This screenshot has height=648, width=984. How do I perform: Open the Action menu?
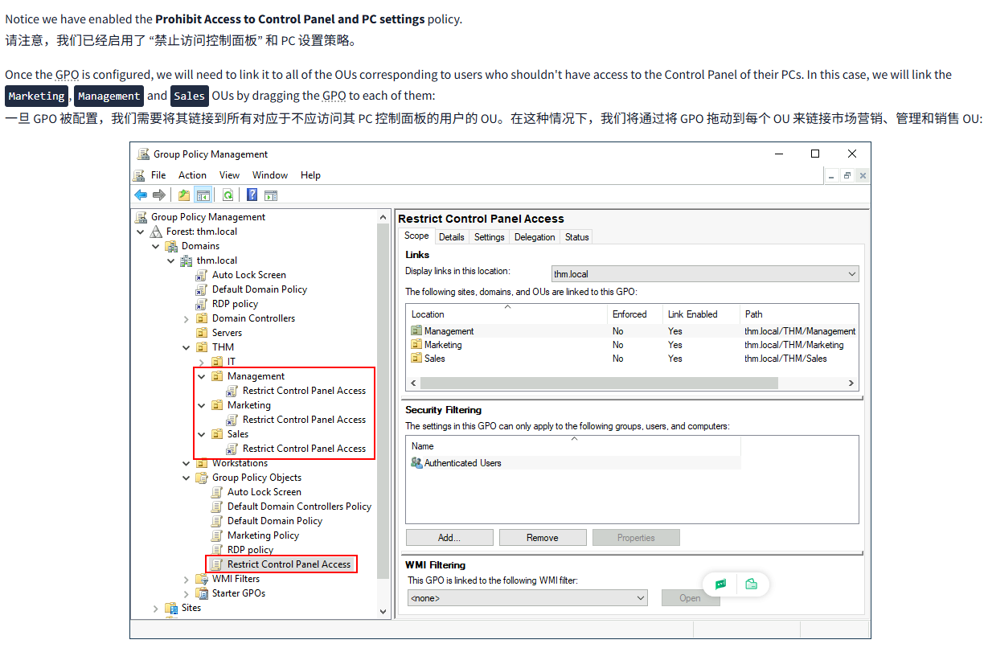click(192, 175)
